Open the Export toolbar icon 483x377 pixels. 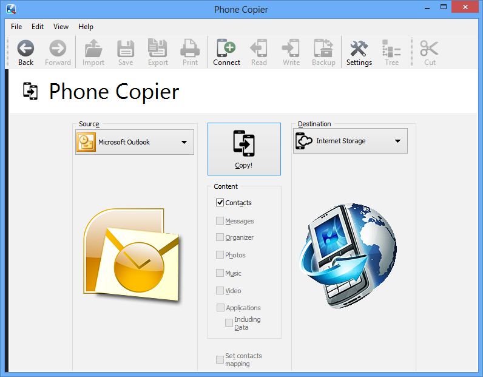point(158,48)
